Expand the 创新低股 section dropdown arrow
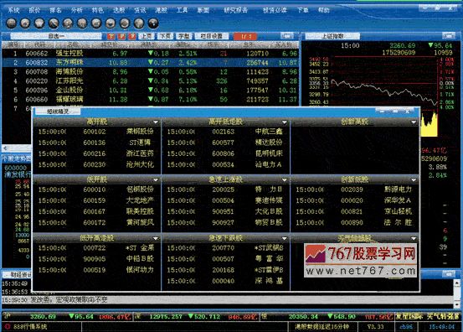463x332 pixels. [x=414, y=179]
